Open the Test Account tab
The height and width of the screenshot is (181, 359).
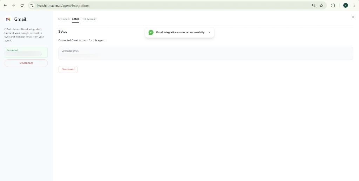pos(89,19)
